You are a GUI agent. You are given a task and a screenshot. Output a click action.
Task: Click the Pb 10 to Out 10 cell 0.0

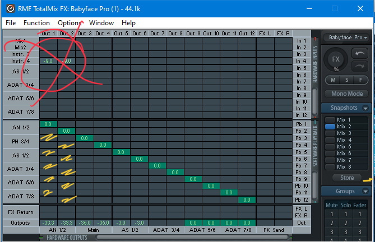click(211, 185)
